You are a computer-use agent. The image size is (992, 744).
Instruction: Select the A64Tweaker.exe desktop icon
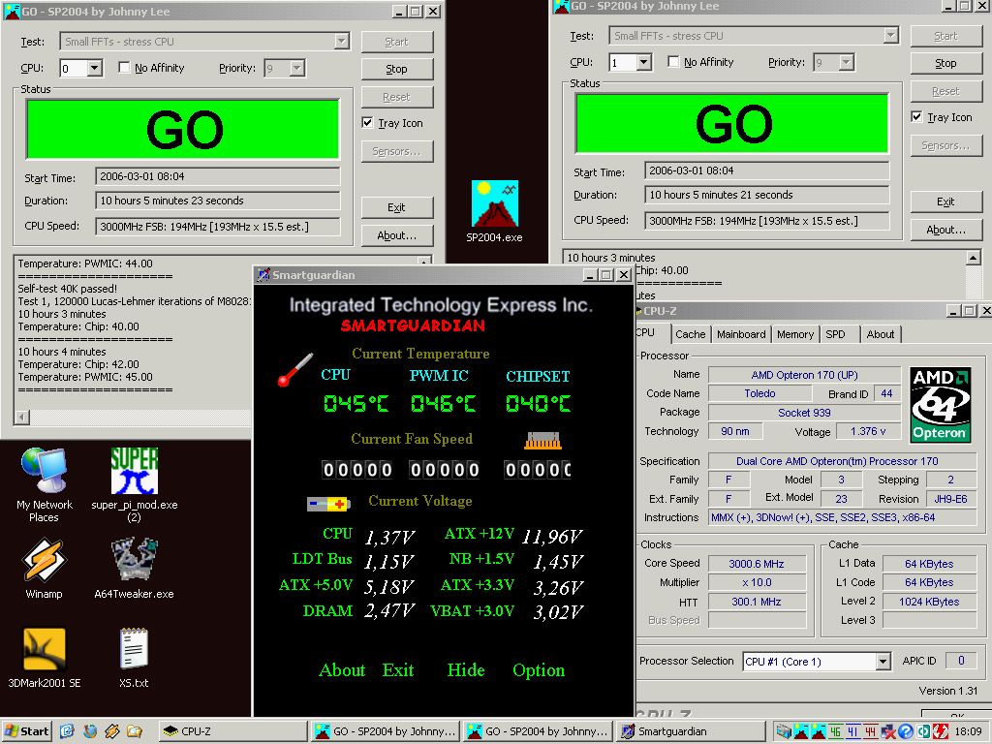pos(134,568)
